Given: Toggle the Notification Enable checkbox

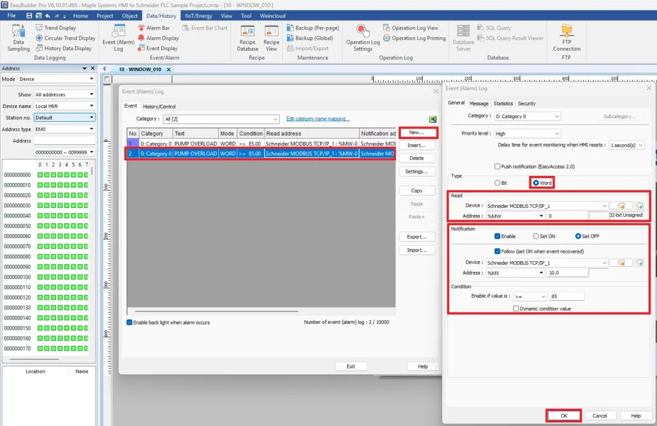Looking at the screenshot, I should click(x=497, y=236).
